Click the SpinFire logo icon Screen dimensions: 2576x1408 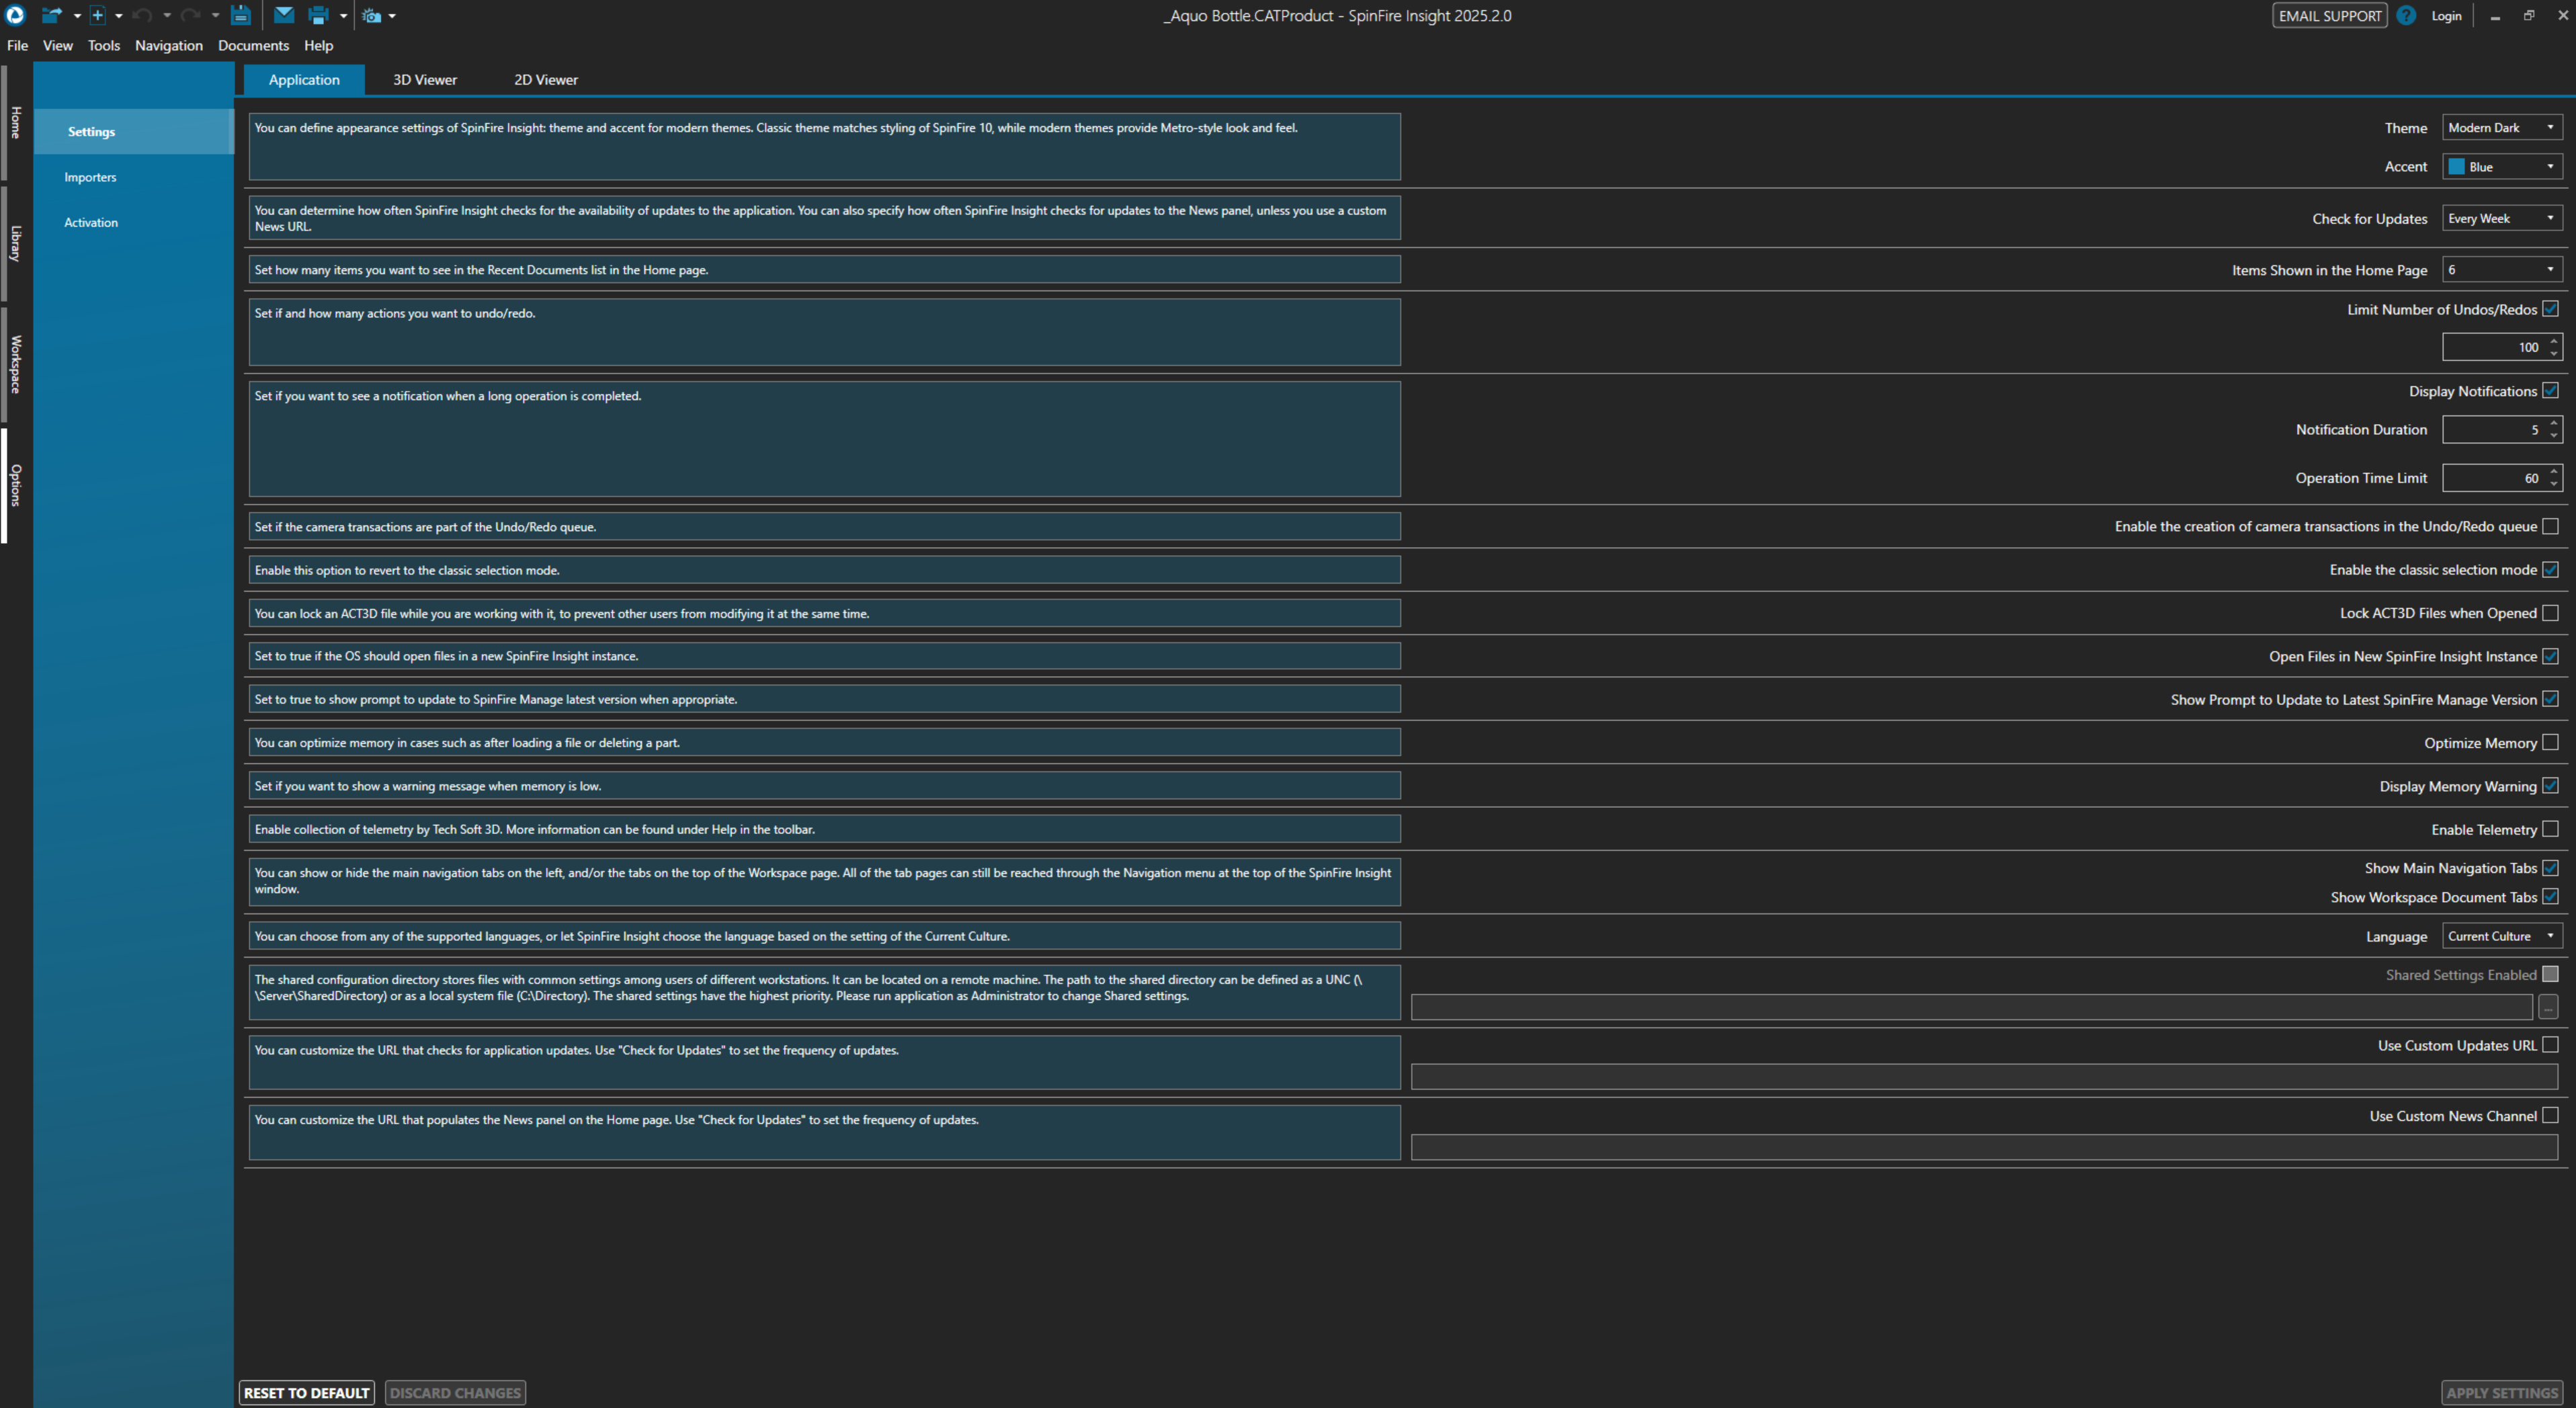click(15, 15)
